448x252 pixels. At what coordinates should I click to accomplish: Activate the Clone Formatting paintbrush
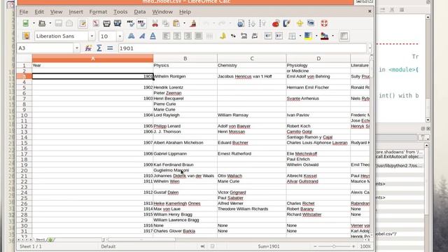[193, 23]
